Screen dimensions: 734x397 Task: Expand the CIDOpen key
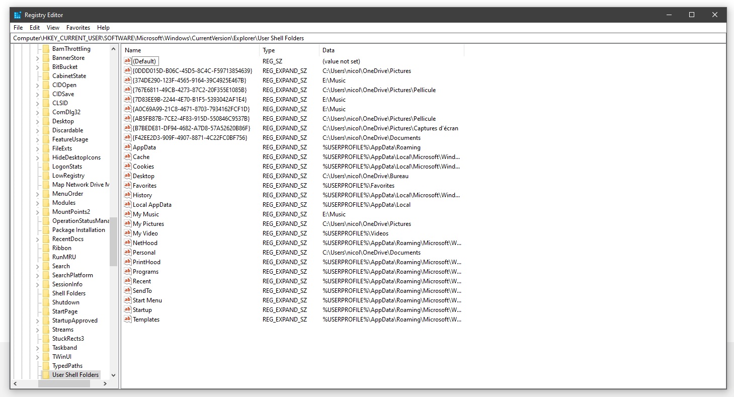[x=37, y=85]
